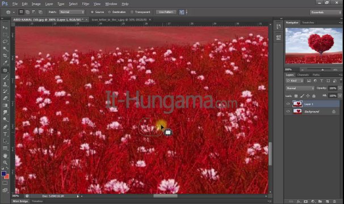Filter layers by type kind
The width and height of the screenshot is (344, 204).
(x=322, y=81)
